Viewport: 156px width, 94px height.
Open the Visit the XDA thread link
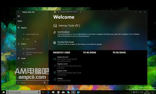pyautogui.click(x=66, y=42)
